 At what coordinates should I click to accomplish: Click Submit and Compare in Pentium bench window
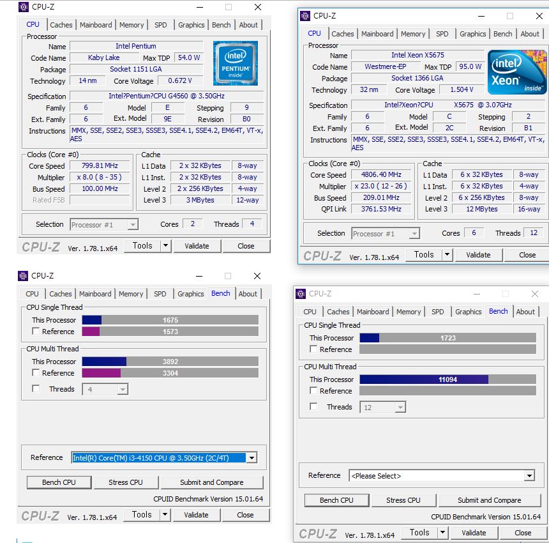click(x=211, y=482)
